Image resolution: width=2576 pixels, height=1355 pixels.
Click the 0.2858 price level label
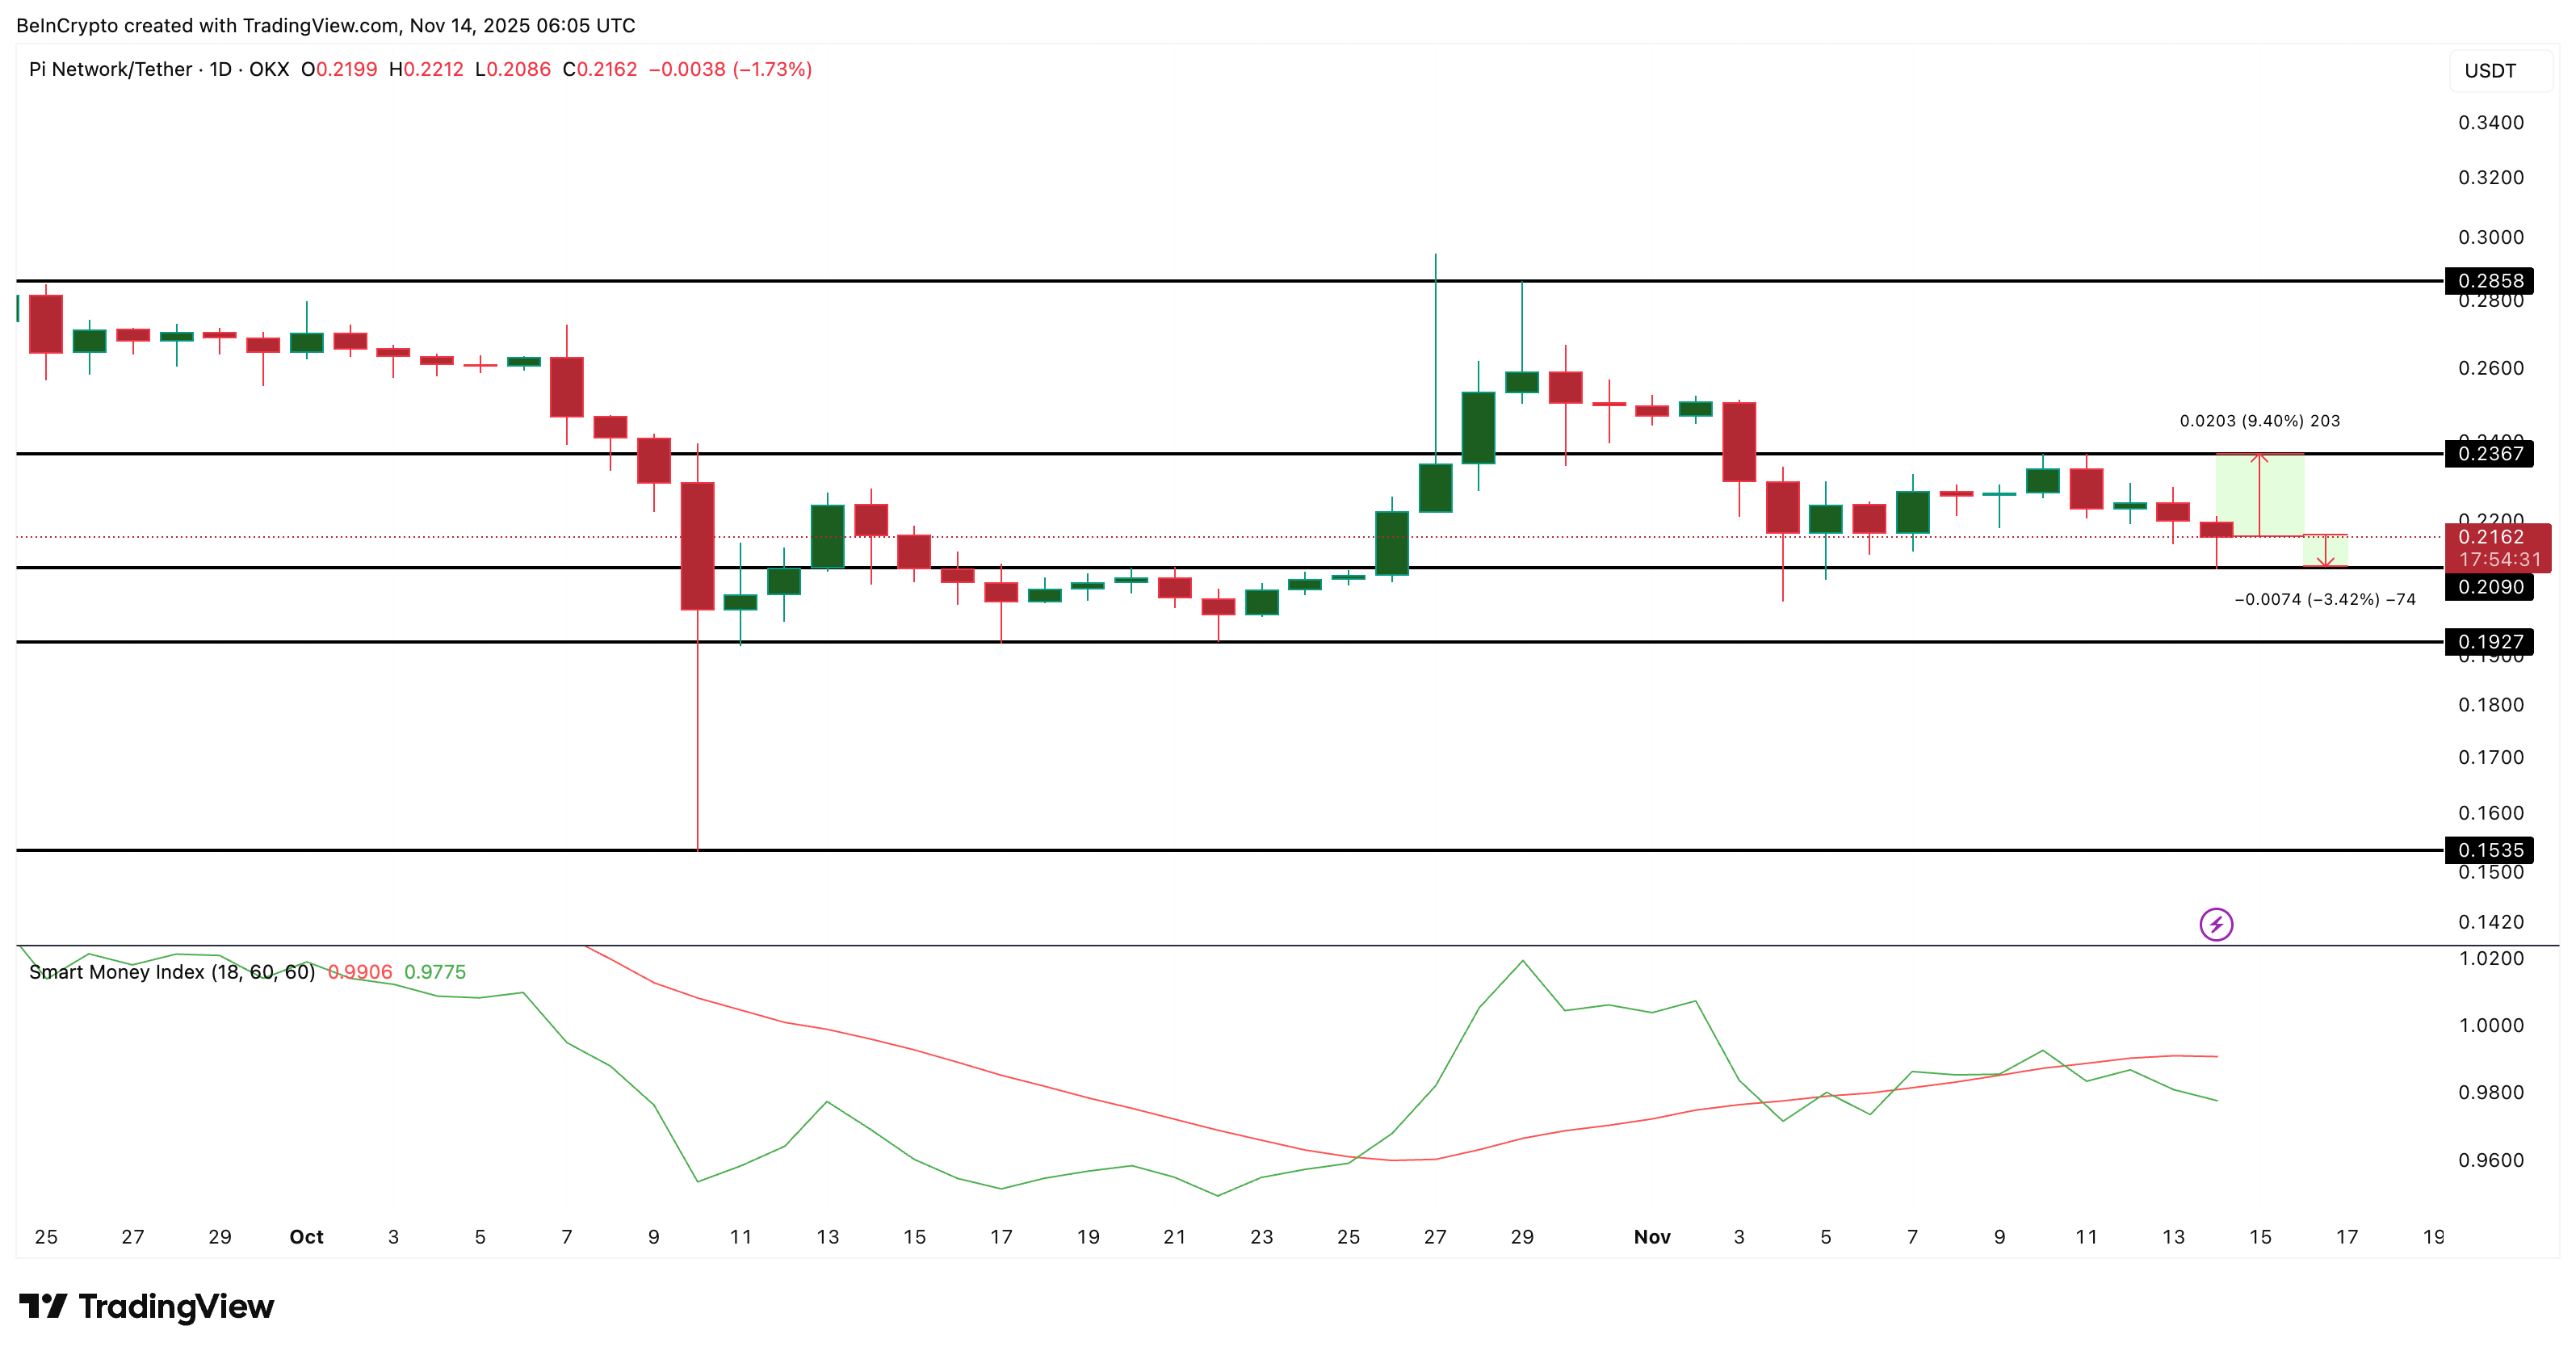pos(2489,281)
